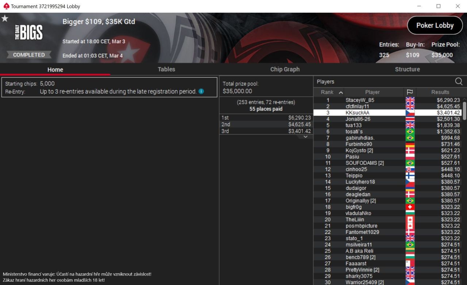Select the 1st place prize row
Image resolution: width=467 pixels, height=285 pixels.
[266, 118]
